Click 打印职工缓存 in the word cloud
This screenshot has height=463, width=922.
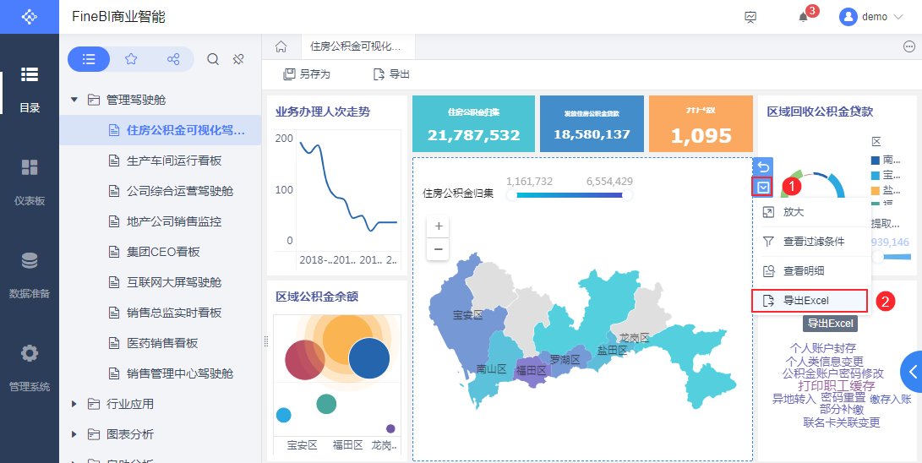(837, 386)
